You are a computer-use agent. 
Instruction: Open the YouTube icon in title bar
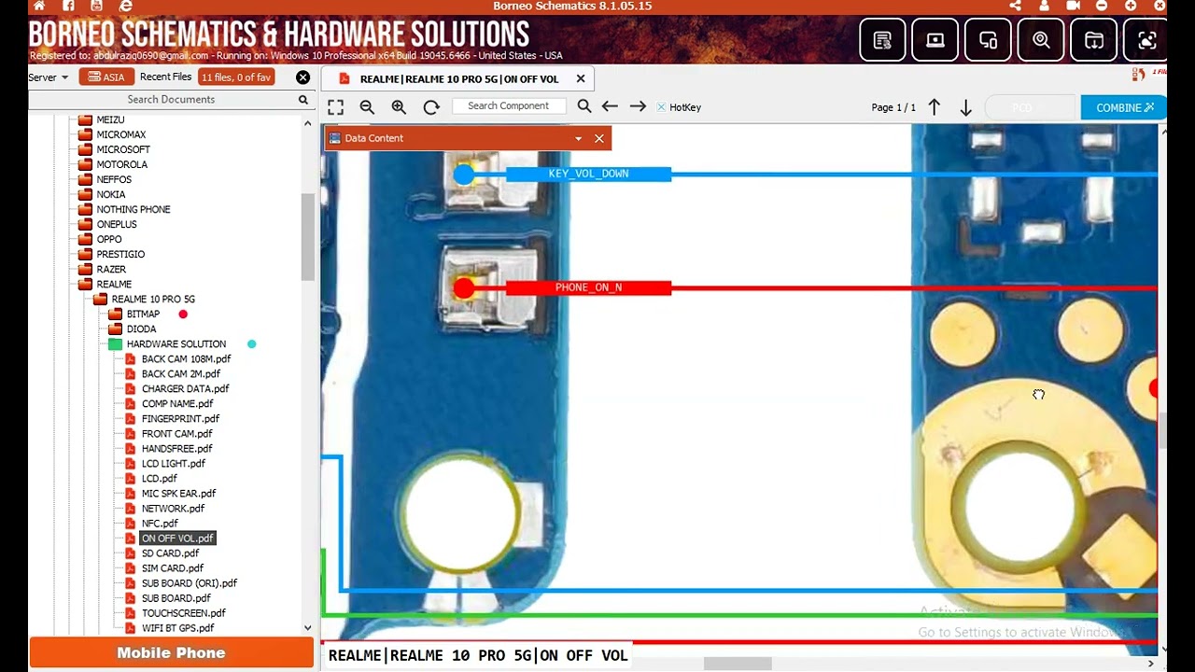click(x=96, y=6)
